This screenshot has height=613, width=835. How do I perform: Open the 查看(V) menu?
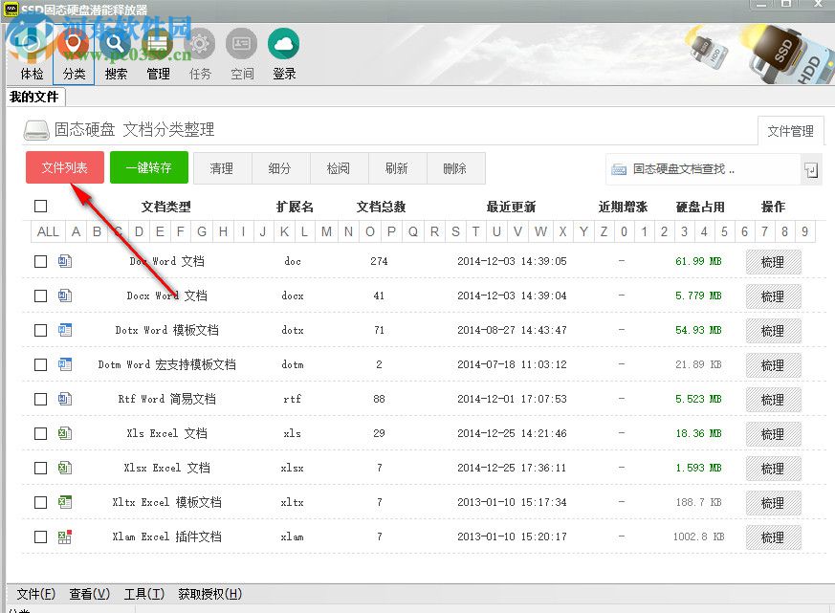[90, 594]
